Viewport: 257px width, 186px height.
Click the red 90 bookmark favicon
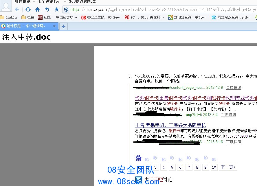click(x=127, y=17)
